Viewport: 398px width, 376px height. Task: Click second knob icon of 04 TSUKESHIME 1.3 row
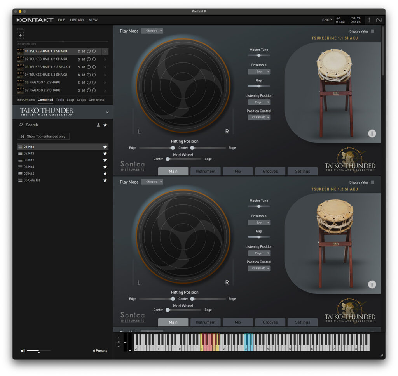94,75
